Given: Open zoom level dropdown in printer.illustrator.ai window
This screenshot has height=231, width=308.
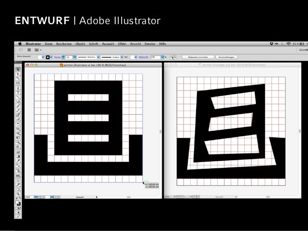Looking at the screenshot, I should (x=36, y=197).
